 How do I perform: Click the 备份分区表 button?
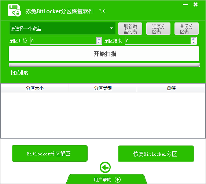[x=187, y=29]
